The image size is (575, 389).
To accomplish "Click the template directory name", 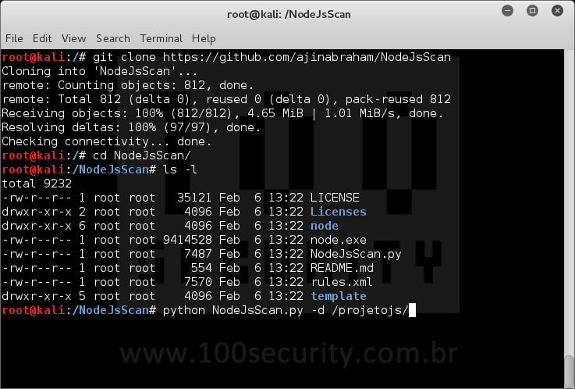I will pos(339,296).
